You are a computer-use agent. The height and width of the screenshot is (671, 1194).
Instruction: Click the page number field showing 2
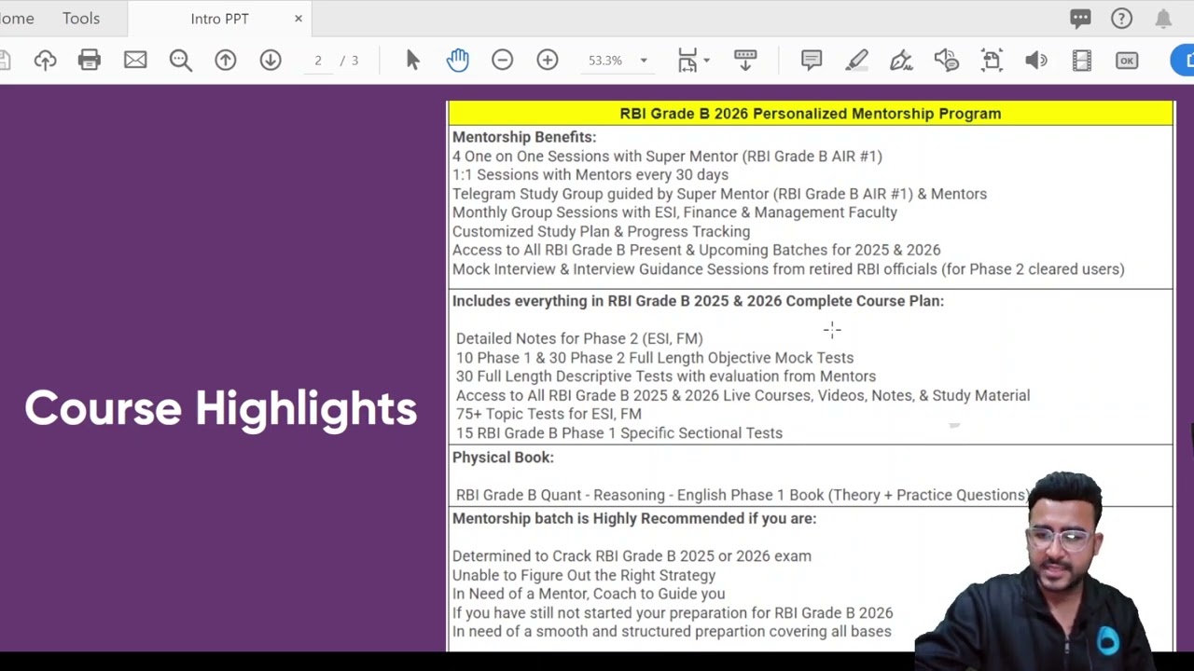click(318, 61)
